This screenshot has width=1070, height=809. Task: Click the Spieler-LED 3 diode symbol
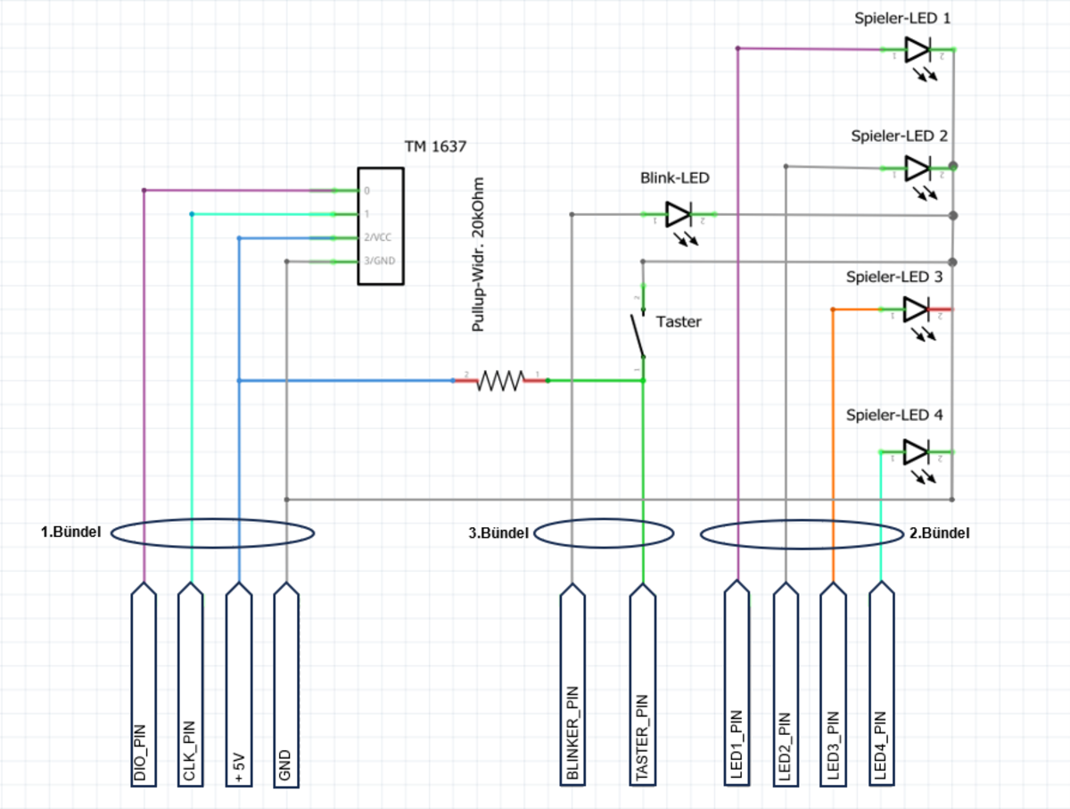pyautogui.click(x=918, y=310)
